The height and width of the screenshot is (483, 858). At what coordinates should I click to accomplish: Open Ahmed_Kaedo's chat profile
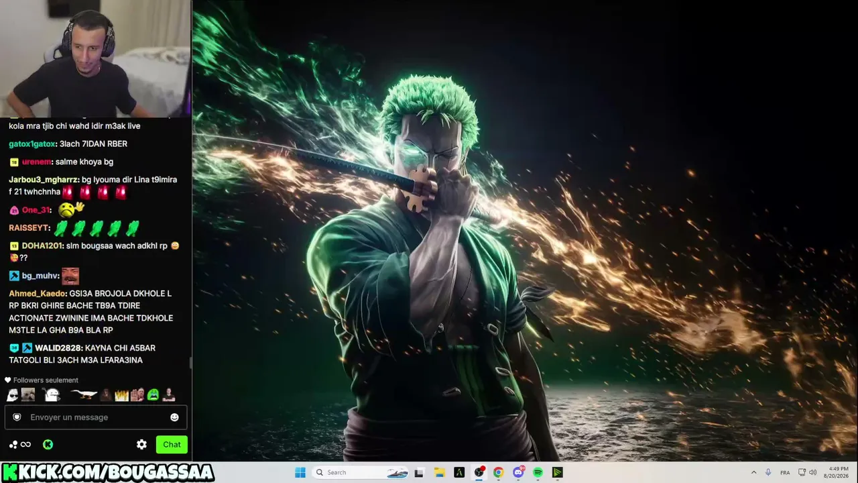(38, 294)
